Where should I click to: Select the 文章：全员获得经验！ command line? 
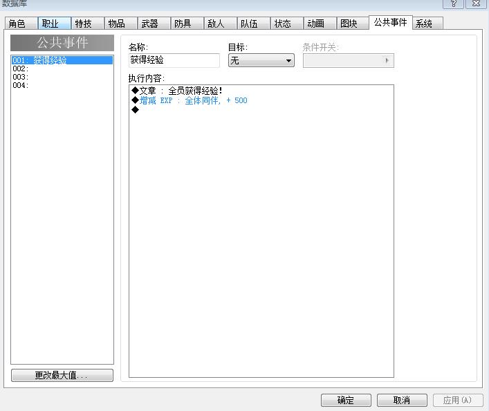point(261,91)
